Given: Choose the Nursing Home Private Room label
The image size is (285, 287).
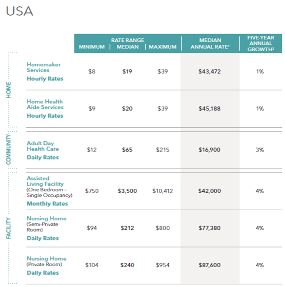Looking at the screenshot, I should (46, 259).
